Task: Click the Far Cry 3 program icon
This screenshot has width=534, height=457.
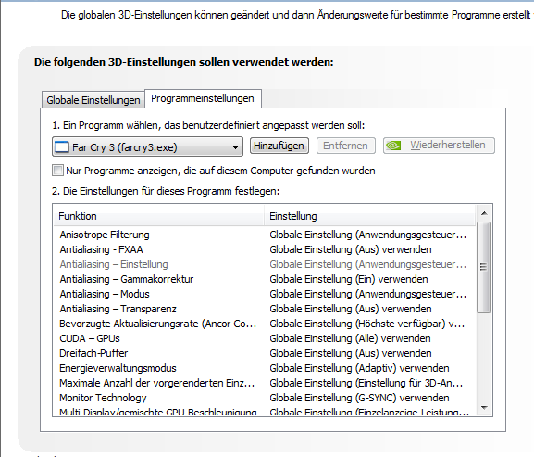Action: click(62, 147)
